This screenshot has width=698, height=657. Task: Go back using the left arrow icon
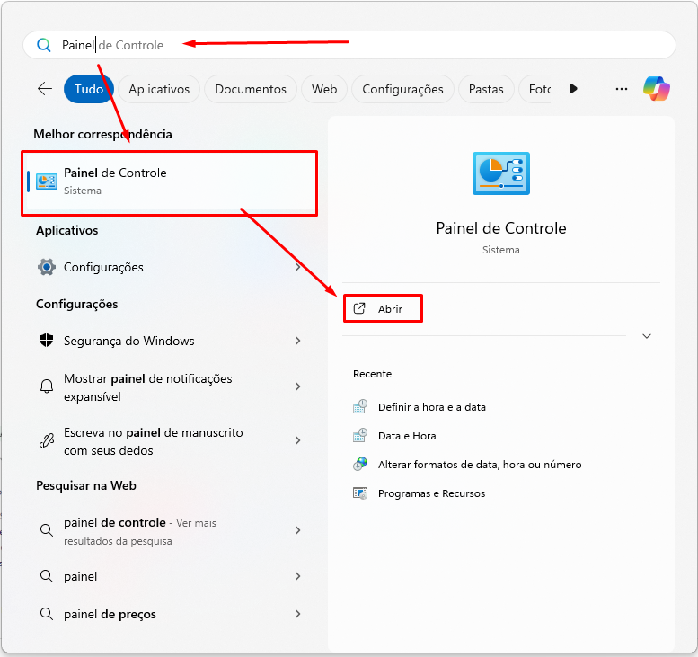coord(45,89)
